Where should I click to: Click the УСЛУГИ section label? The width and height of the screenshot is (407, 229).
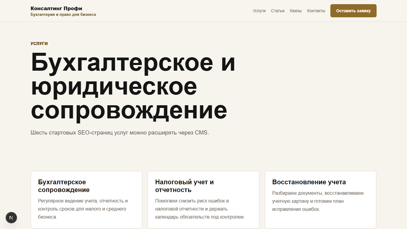coord(39,44)
